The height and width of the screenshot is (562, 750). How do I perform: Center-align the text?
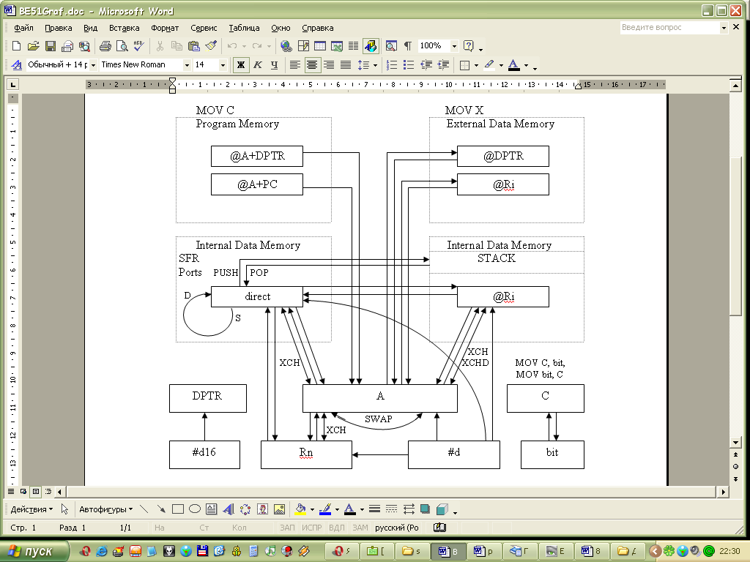point(312,64)
